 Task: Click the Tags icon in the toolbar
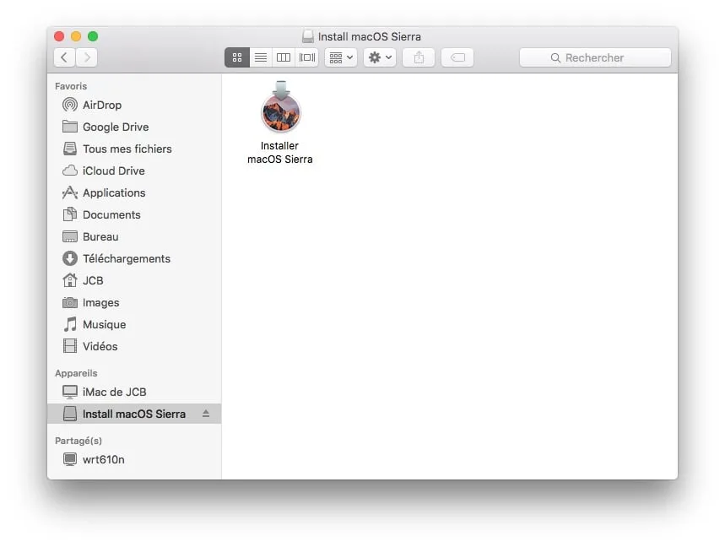(x=457, y=57)
